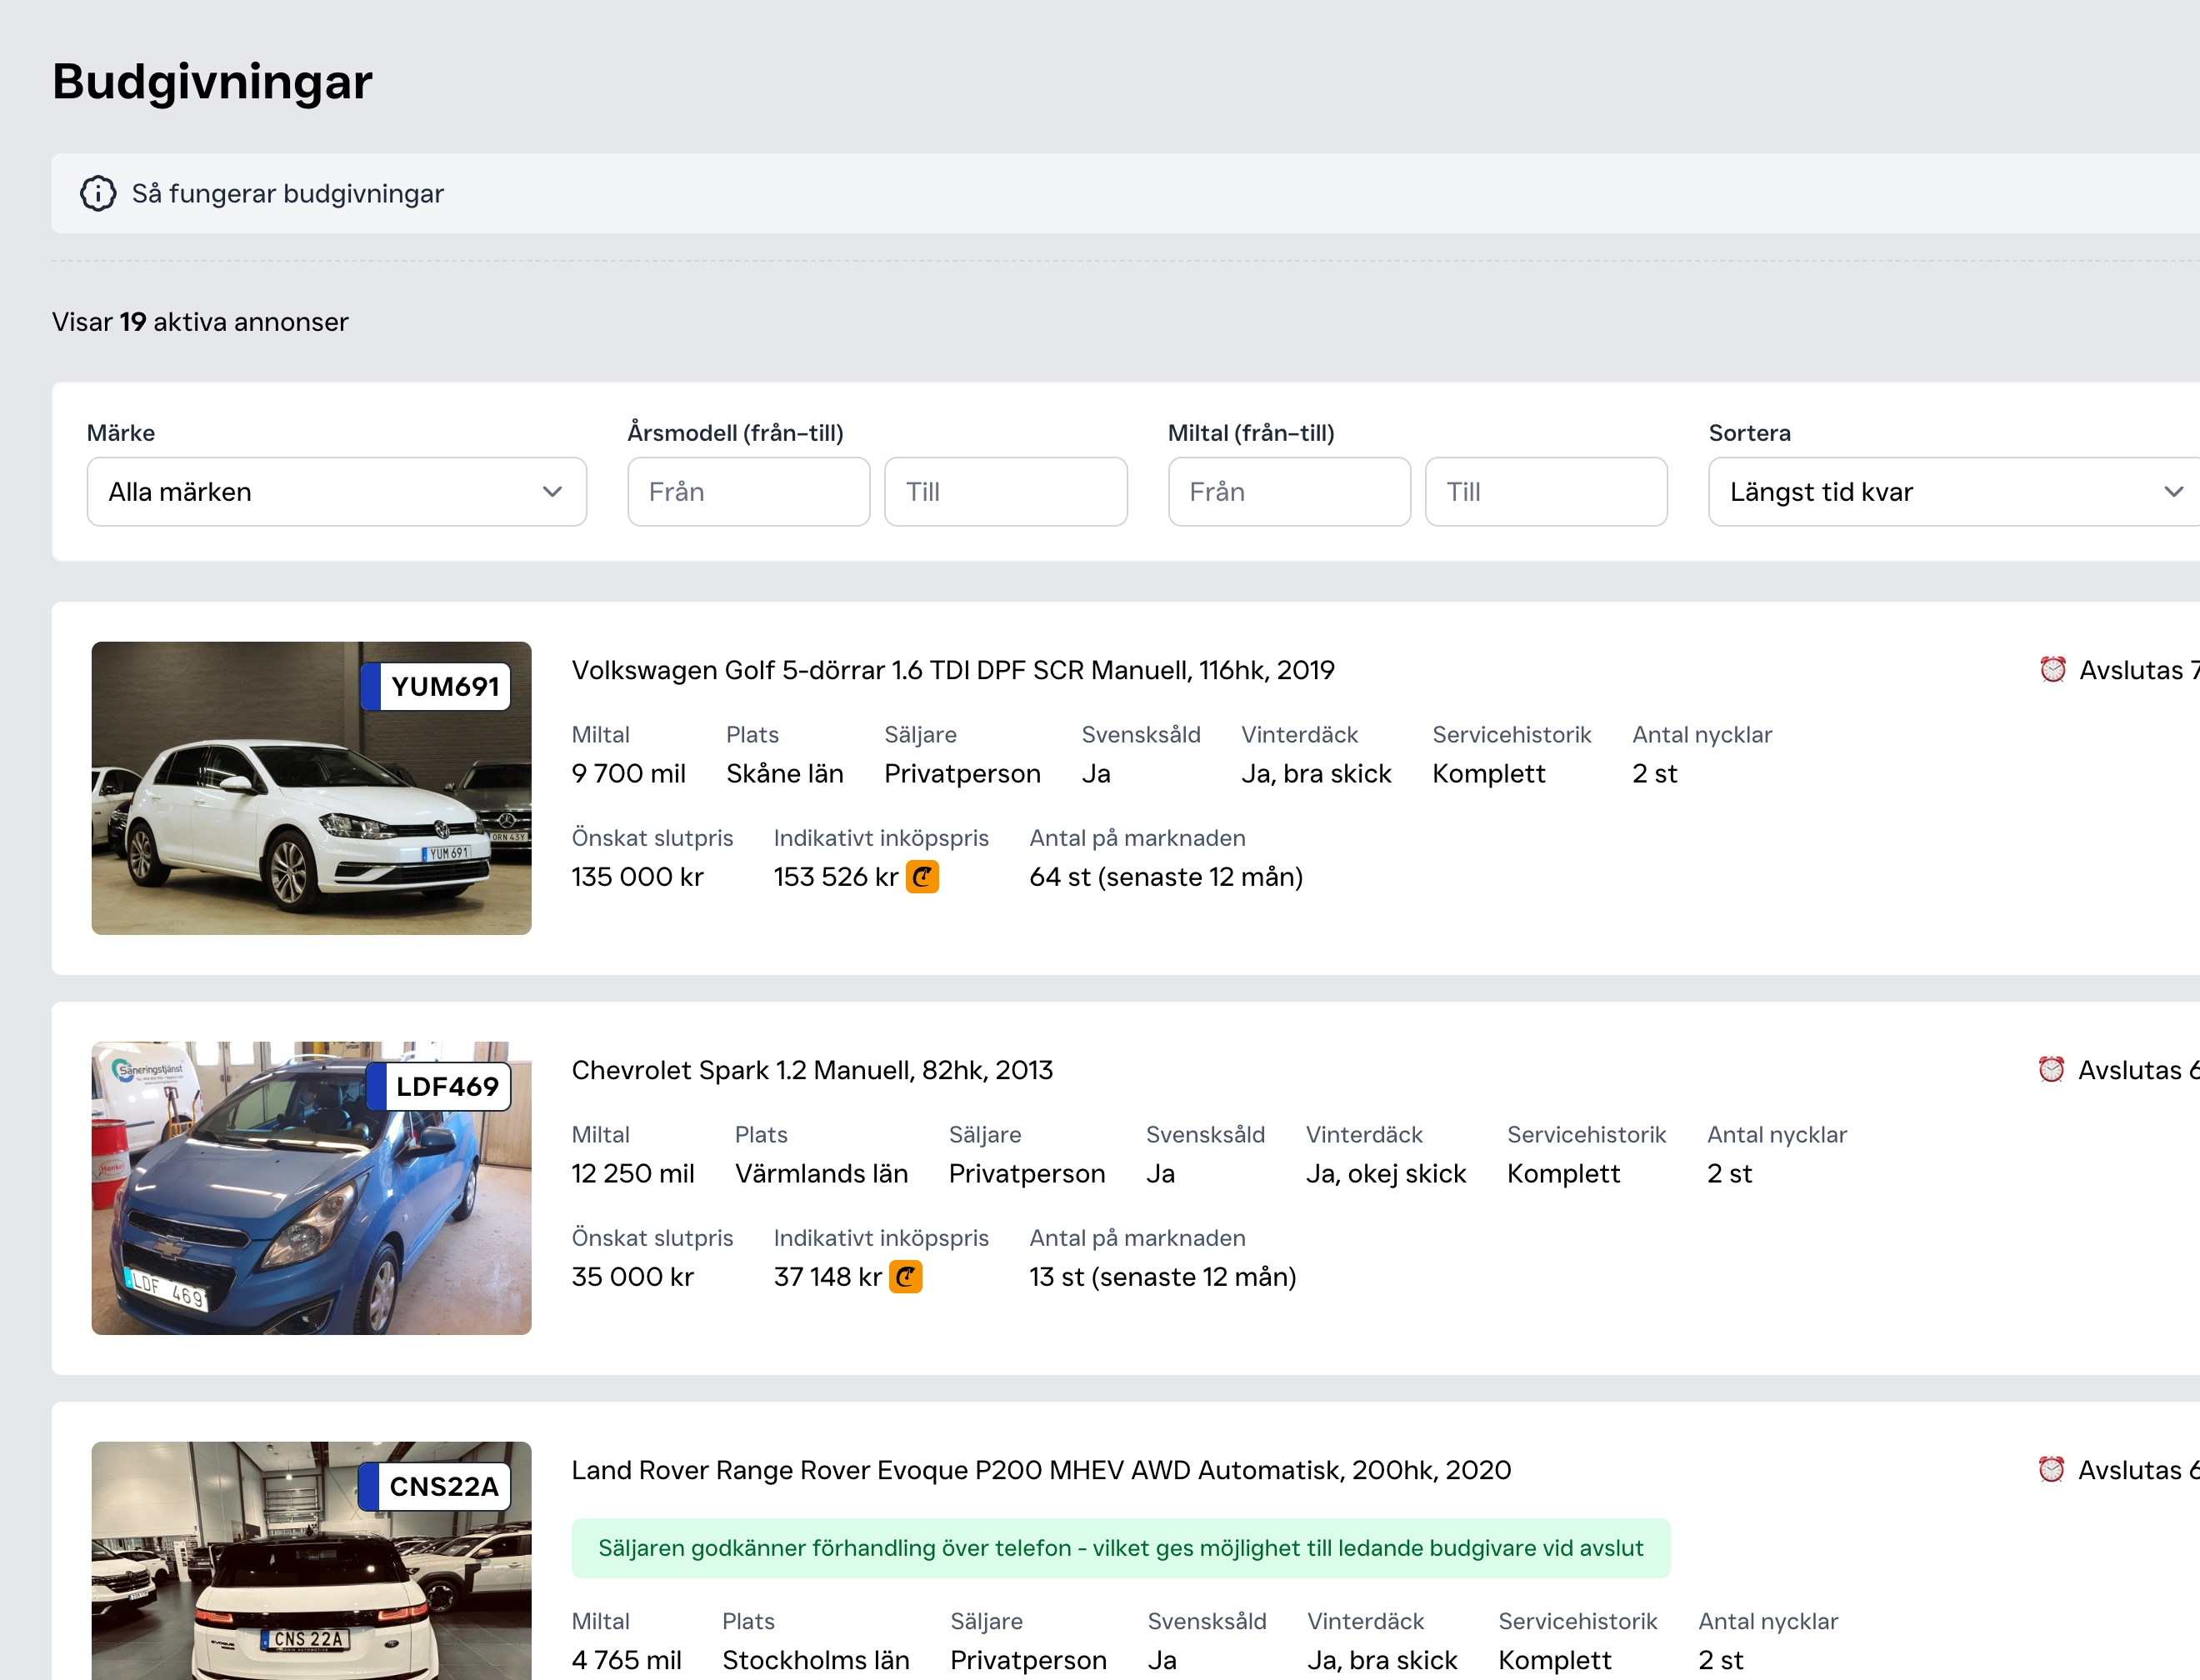Open the Volkswagen Golf 1.6 TDI listing title
2200x1680 pixels.
[x=952, y=670]
